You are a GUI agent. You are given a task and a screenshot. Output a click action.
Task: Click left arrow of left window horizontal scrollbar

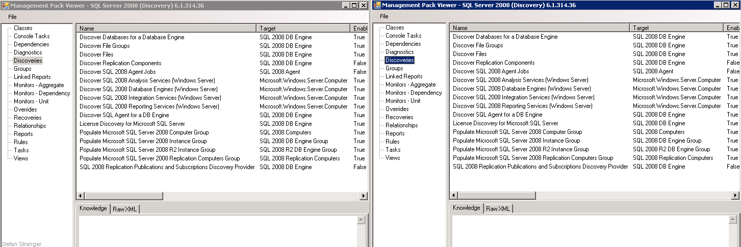tap(80, 196)
